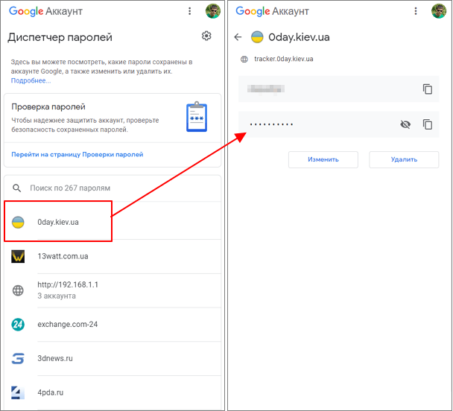Click the exchange.com-24 site icon
Screen dimensions: 453x411
[18, 325]
